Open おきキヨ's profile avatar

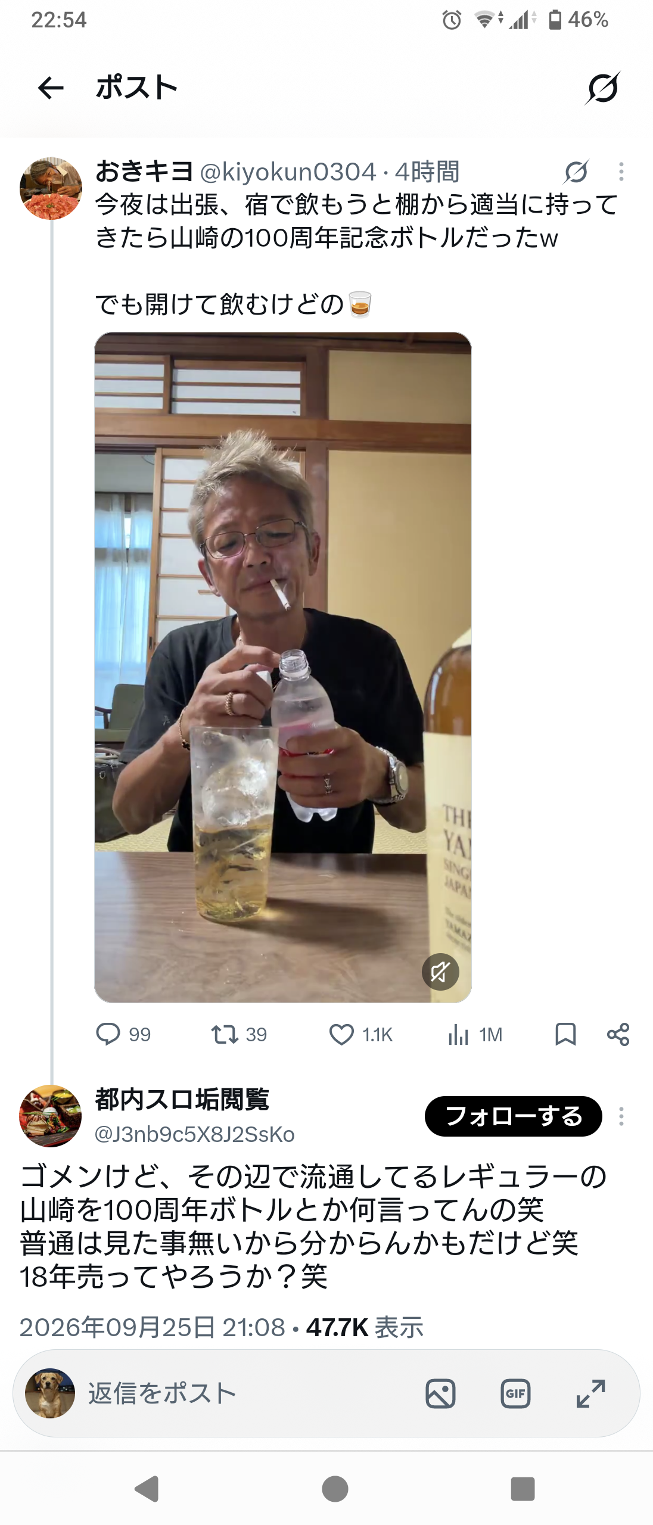pos(51,188)
